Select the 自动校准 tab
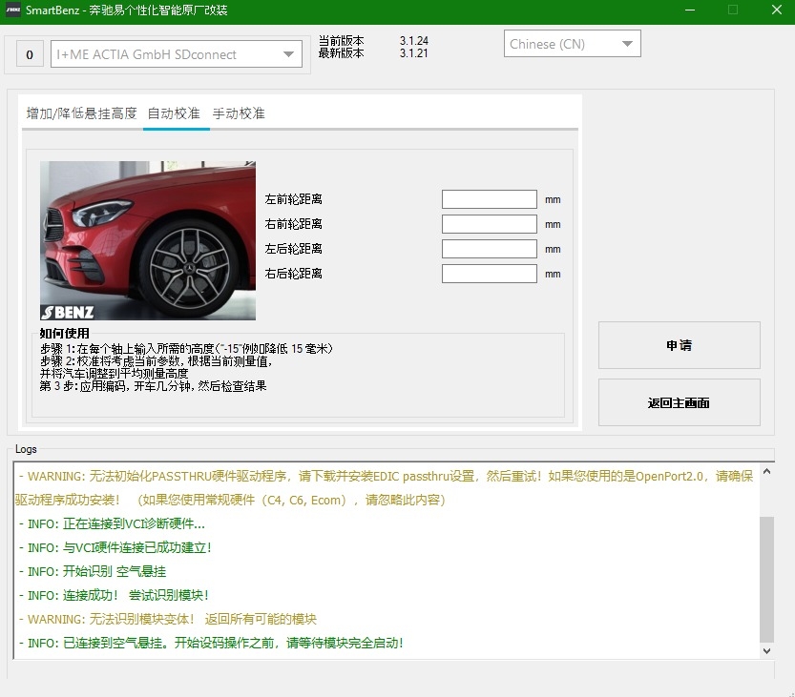Viewport: 795px width, 697px height. 174,113
